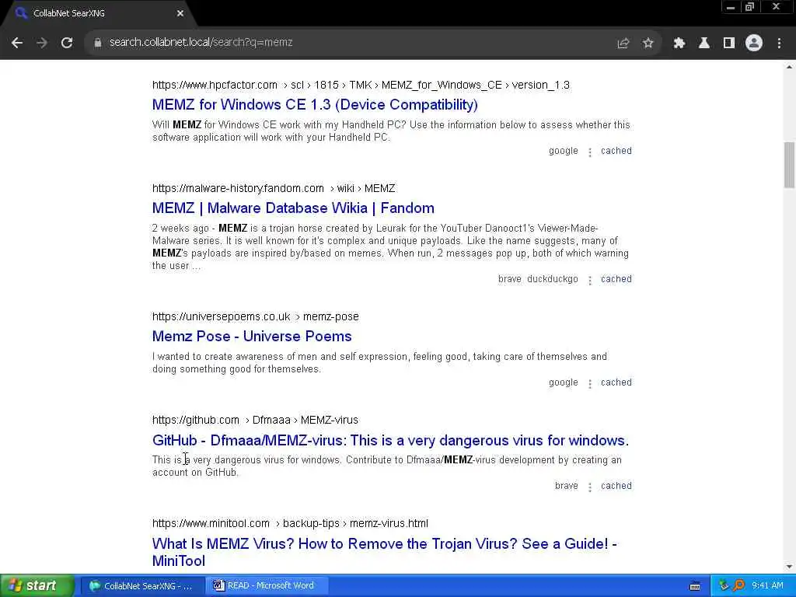
Task: Expand options dots for Fandom result
Action: click(x=589, y=281)
